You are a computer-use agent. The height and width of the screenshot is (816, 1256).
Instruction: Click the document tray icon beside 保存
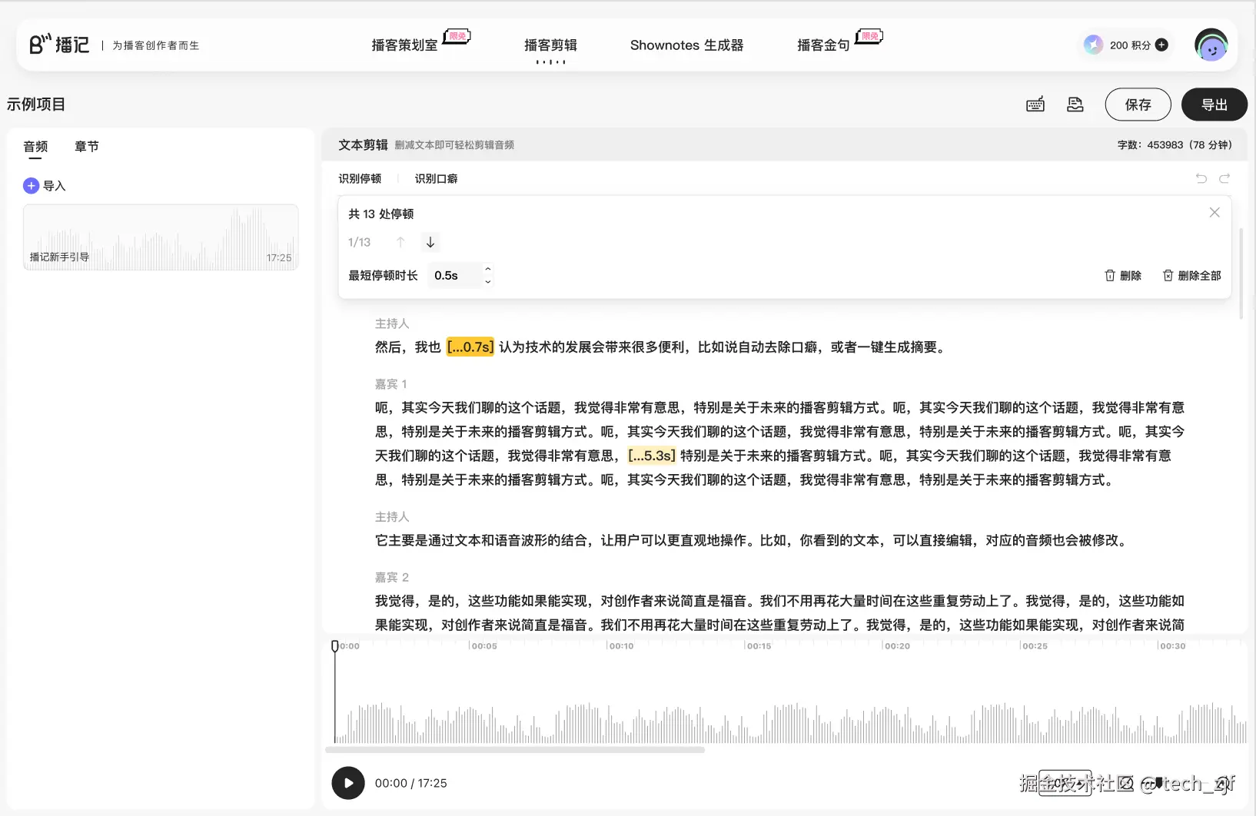pos(1075,104)
